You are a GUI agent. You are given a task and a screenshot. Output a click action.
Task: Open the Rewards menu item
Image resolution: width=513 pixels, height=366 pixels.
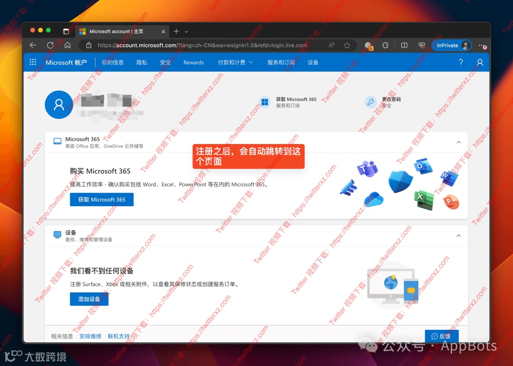point(193,62)
